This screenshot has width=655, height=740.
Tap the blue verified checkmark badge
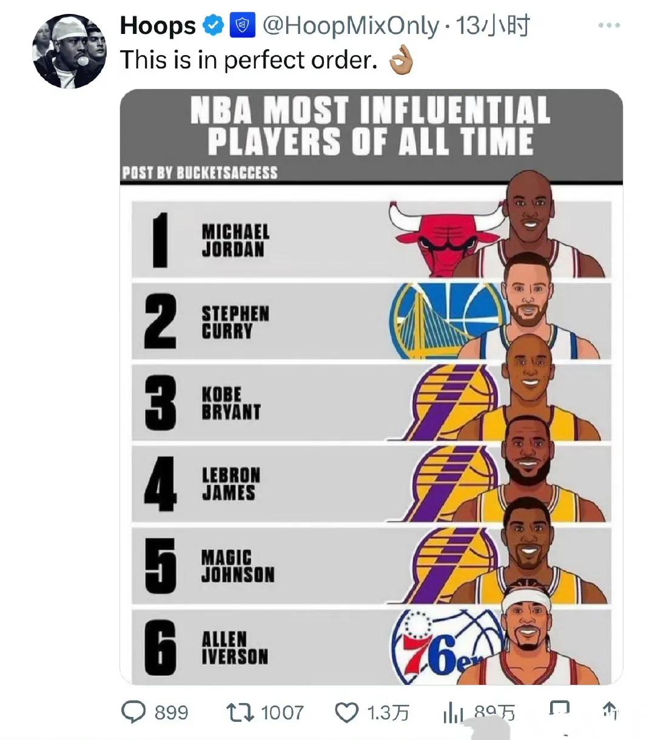213,26
